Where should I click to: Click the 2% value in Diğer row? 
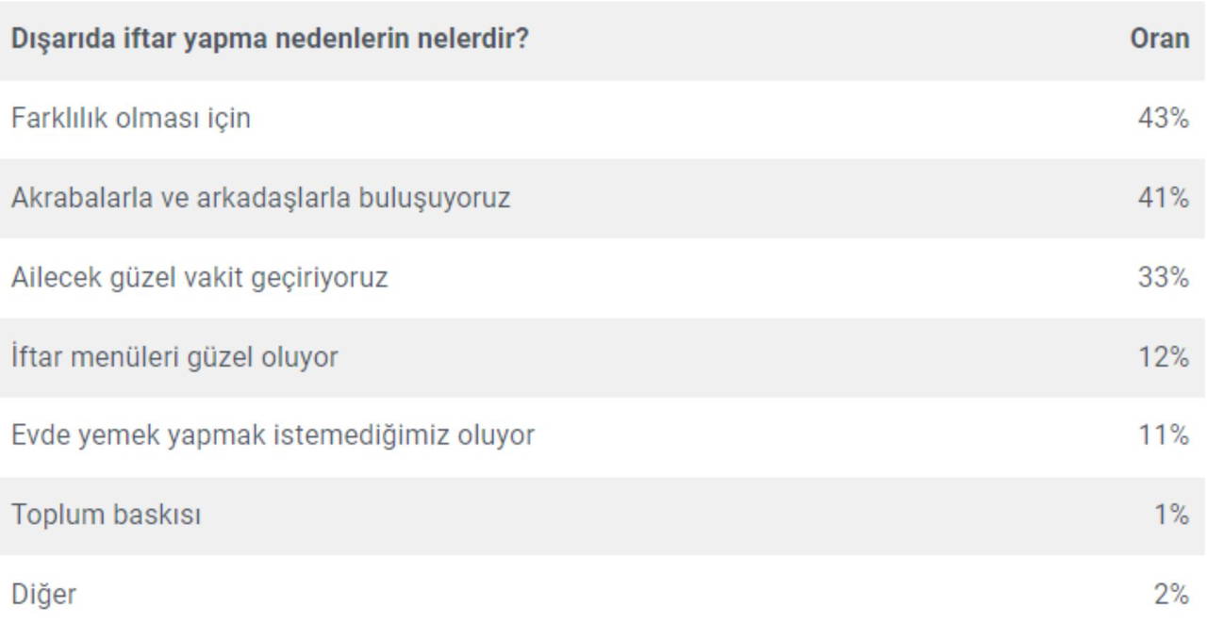1170,595
